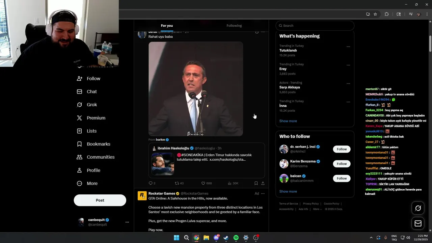Open the Eray trending topic
The width and height of the screenshot is (432, 243).
(x=283, y=69)
